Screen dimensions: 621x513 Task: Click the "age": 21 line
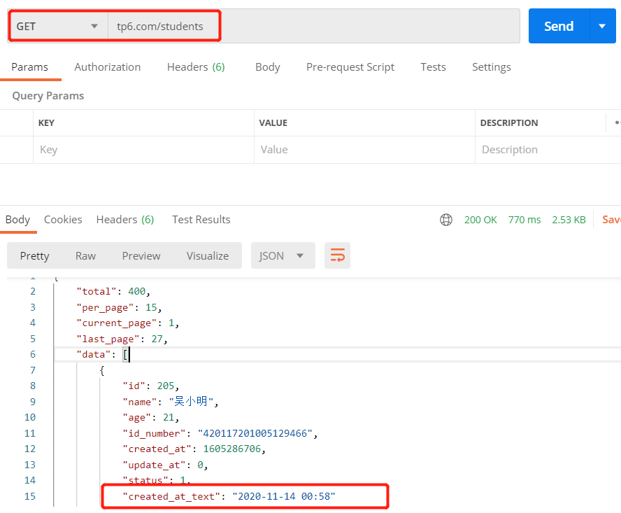click(x=151, y=417)
